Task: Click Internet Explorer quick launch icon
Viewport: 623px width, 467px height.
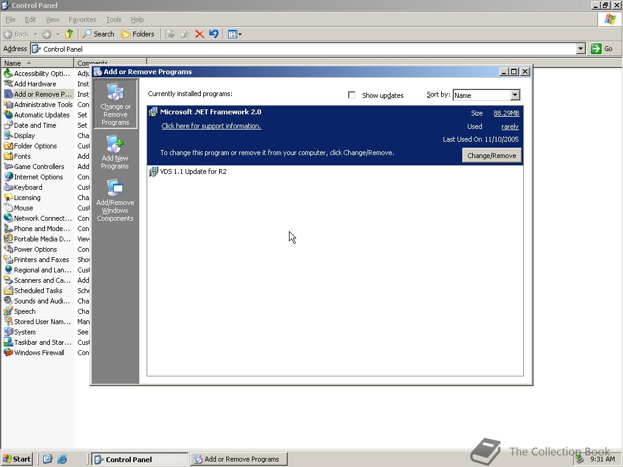Action: [x=62, y=459]
